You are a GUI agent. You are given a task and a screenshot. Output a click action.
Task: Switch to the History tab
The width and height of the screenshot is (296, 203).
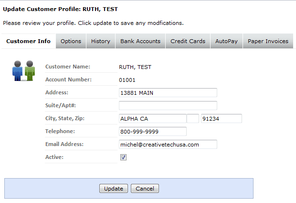tap(101, 41)
